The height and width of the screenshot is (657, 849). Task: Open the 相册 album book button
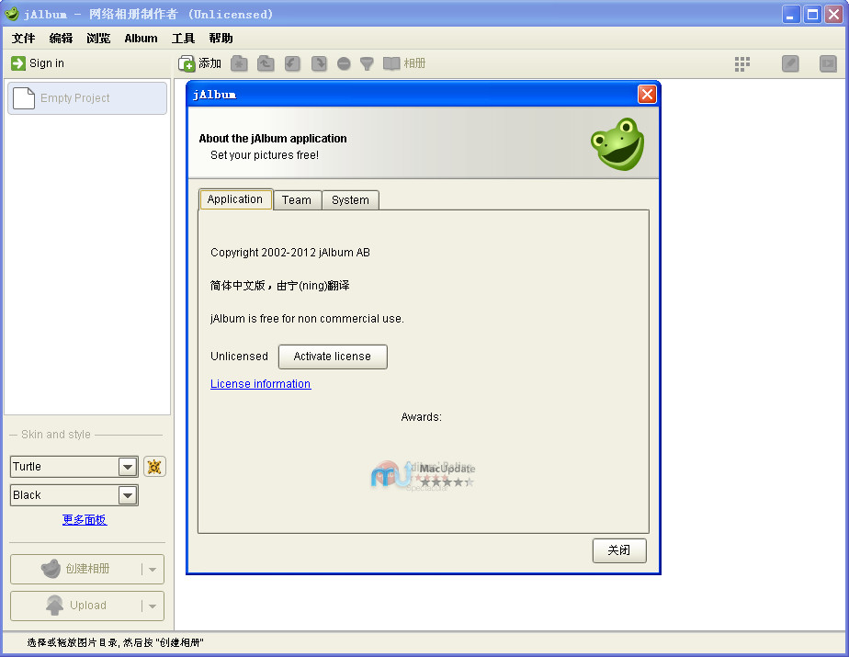404,63
